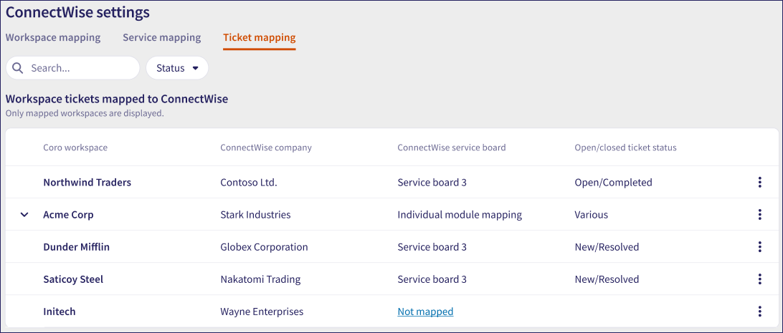The width and height of the screenshot is (783, 333).
Task: Click the Not mapped link for Initech
Action: (425, 312)
